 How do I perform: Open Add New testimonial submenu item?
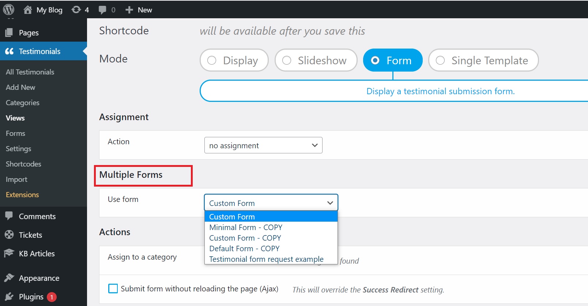tap(20, 87)
